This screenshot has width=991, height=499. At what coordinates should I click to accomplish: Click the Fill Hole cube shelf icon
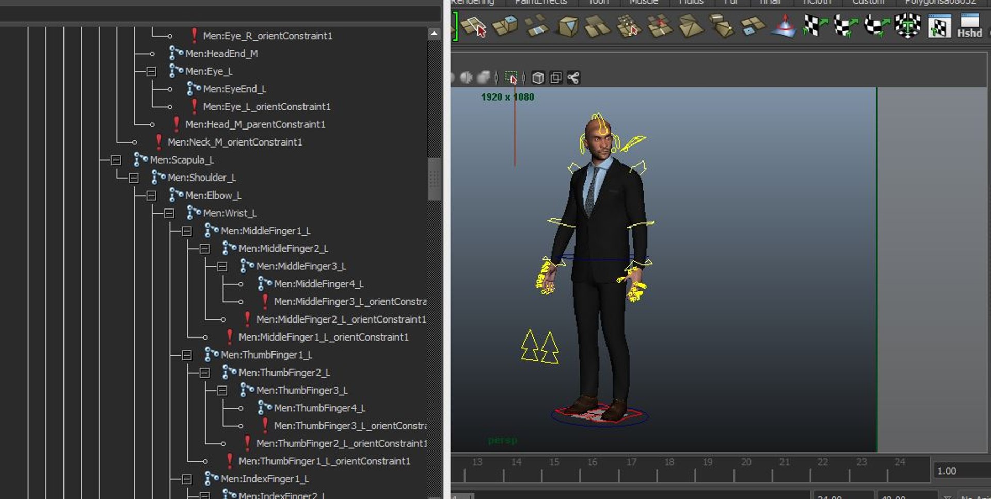click(568, 26)
